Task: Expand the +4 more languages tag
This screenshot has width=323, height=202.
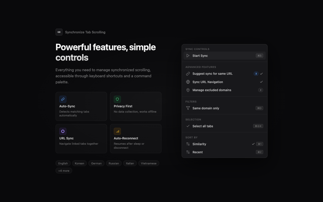Action: (x=64, y=171)
